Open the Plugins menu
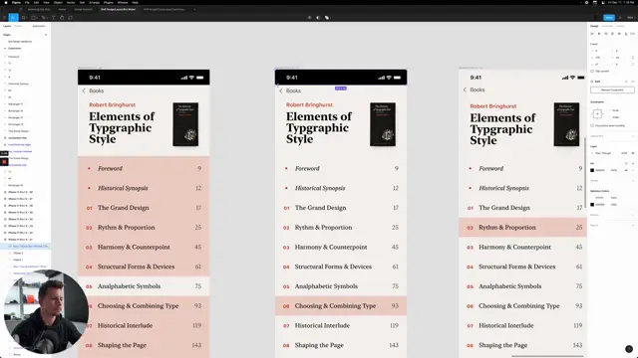The width and height of the screenshot is (638, 358). pyautogui.click(x=109, y=2)
